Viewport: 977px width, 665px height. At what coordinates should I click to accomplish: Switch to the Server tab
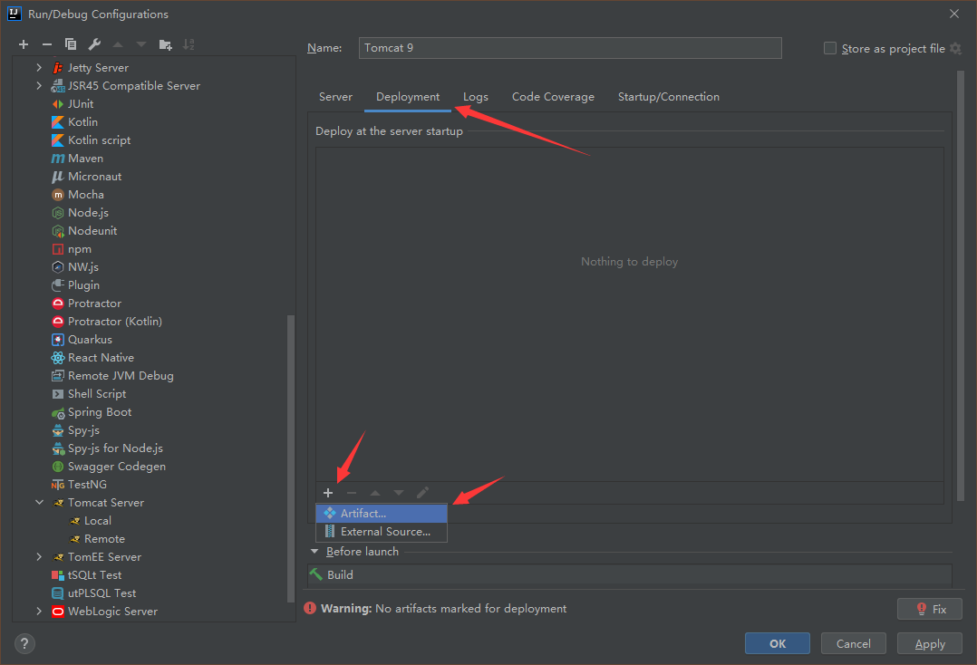point(336,97)
